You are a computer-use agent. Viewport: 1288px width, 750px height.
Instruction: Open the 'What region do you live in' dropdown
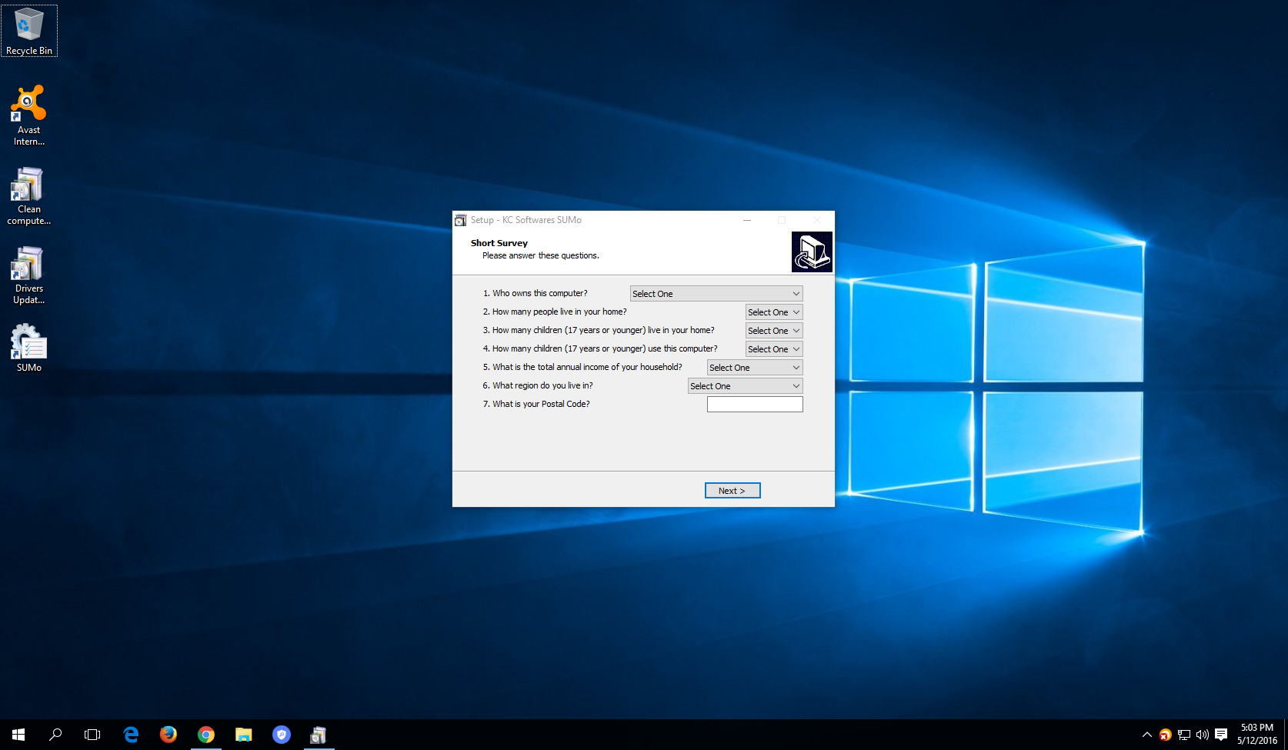(745, 386)
